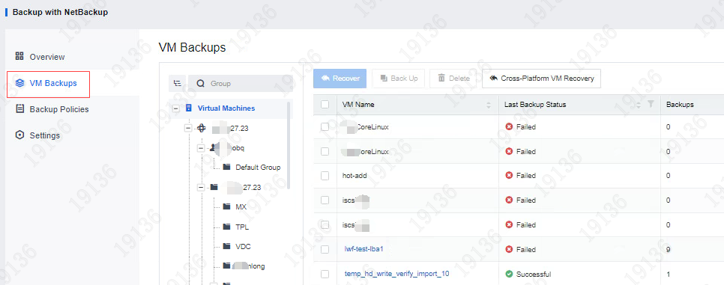Click the TPL folder icon
Image resolution: width=724 pixels, height=285 pixels.
[x=226, y=227]
